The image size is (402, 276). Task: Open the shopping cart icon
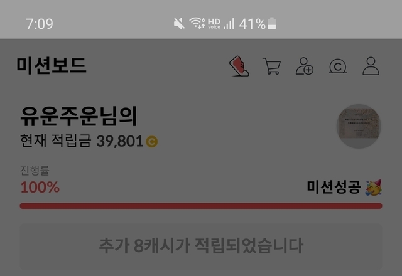(x=271, y=66)
